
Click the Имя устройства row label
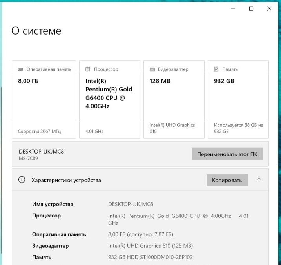click(x=53, y=204)
